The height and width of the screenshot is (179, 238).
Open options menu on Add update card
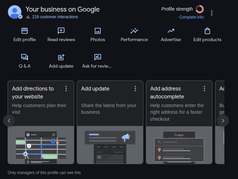135,89
